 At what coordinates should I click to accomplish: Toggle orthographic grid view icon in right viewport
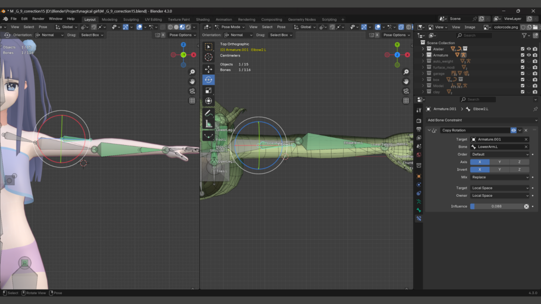(x=406, y=100)
